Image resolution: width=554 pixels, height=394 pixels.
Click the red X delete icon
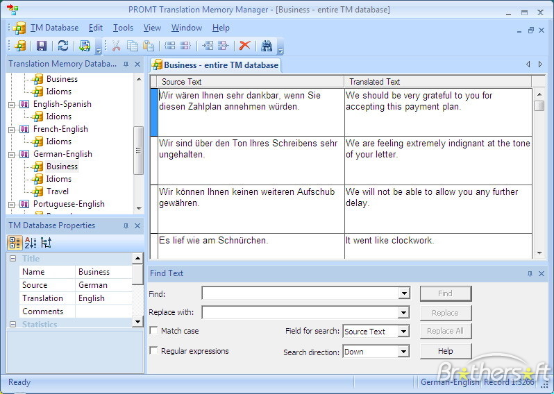(244, 46)
